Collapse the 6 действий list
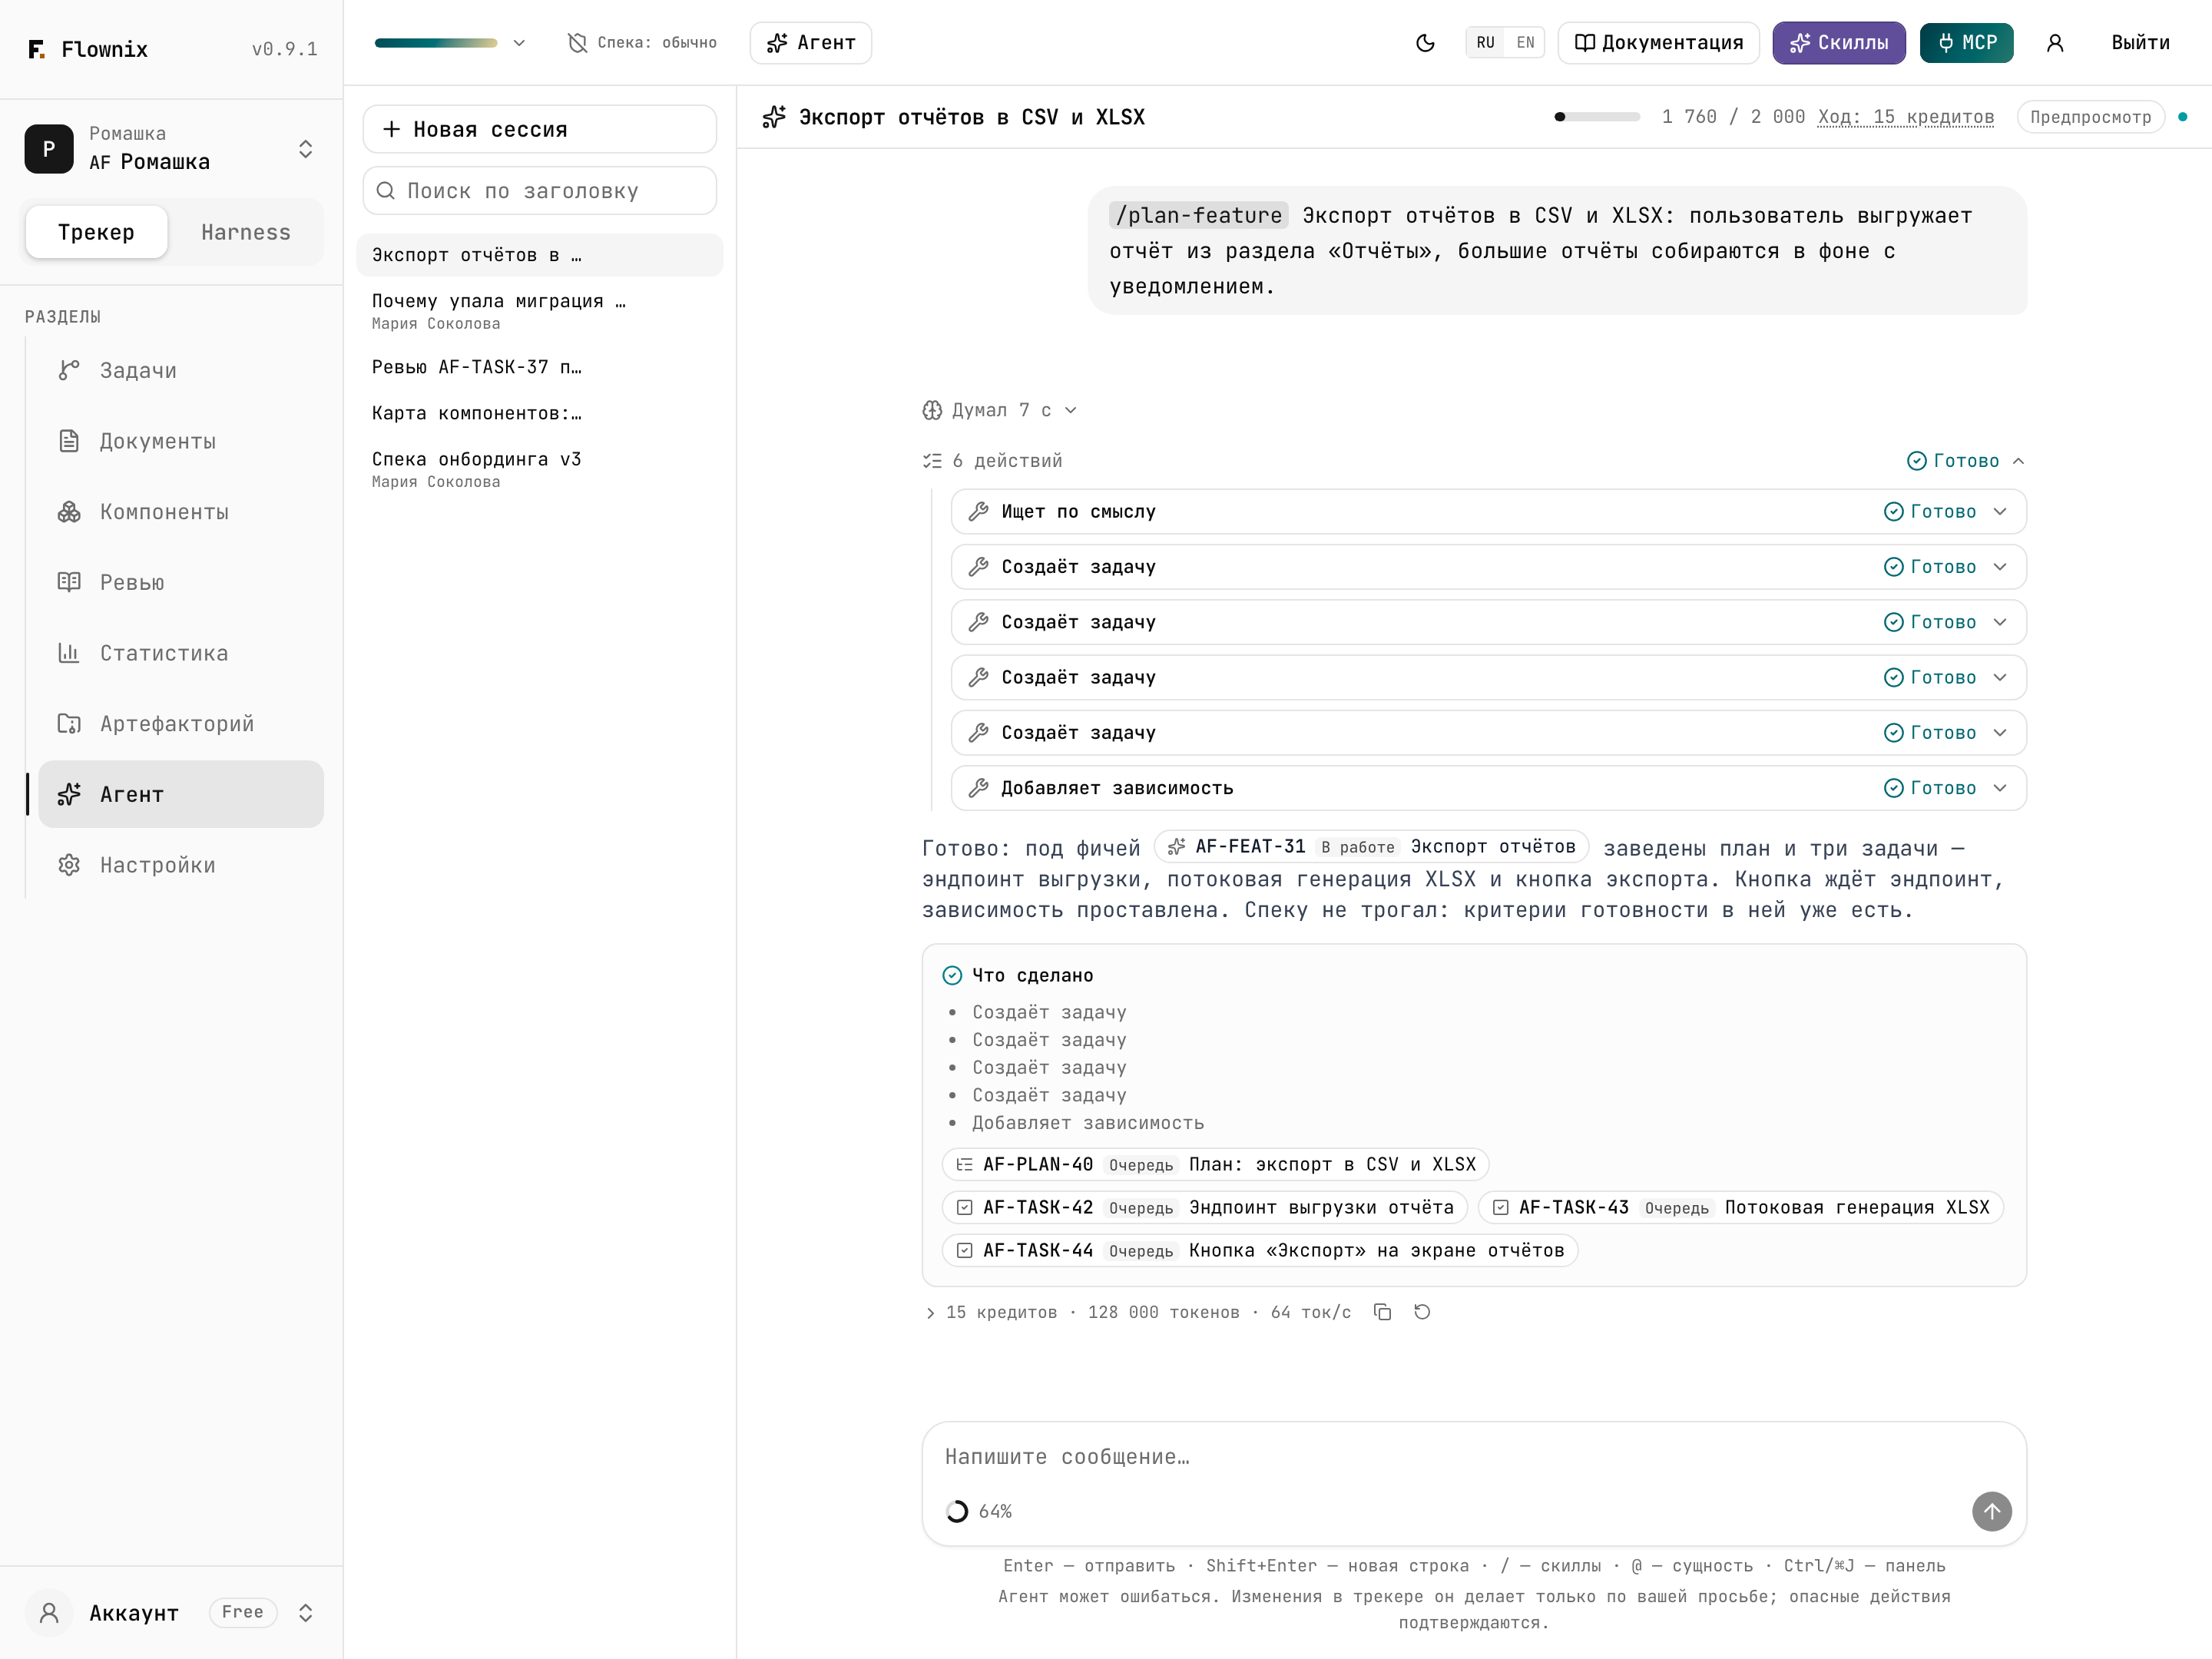This screenshot has width=2212, height=1659. (x=1474, y=461)
